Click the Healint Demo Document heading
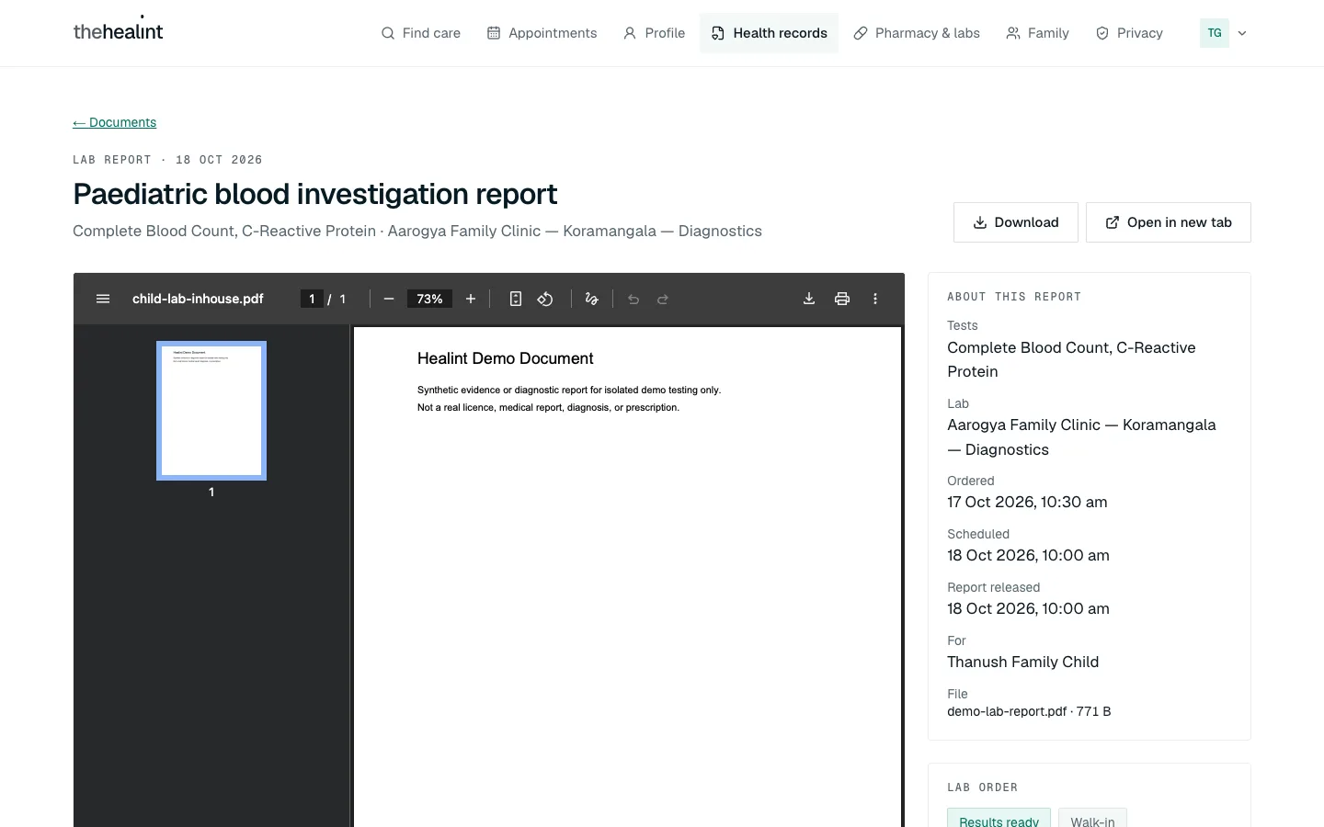1324x827 pixels. [x=506, y=358]
